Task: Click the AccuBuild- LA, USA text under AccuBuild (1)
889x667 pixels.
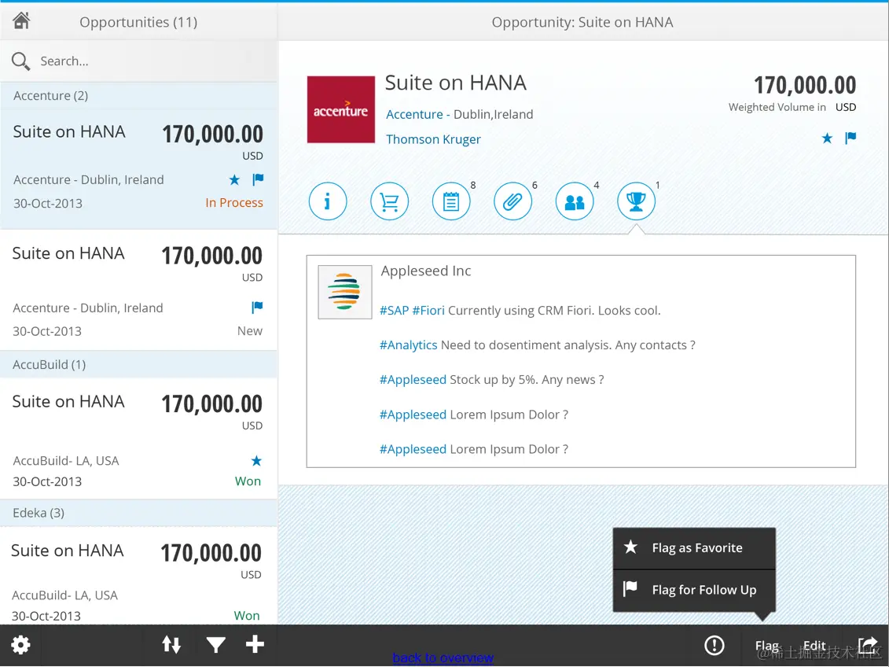Action: click(x=66, y=461)
